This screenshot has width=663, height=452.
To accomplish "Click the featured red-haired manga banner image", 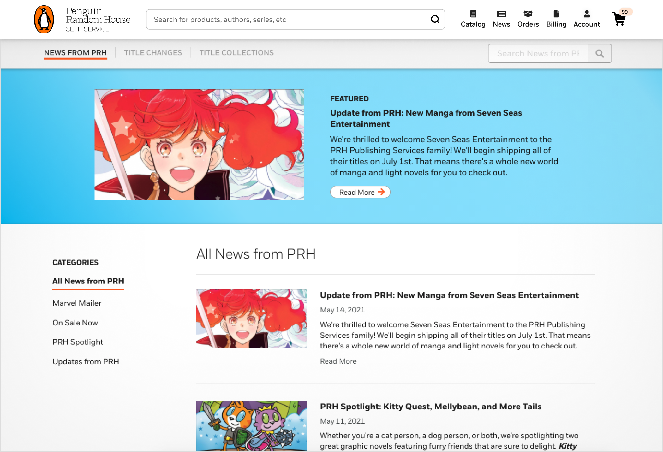I will 199,145.
